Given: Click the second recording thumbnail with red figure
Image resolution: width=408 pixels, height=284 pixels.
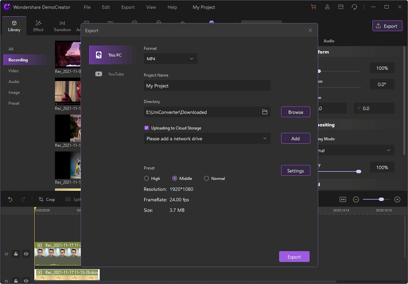Looking at the screenshot, I should click(x=68, y=91).
